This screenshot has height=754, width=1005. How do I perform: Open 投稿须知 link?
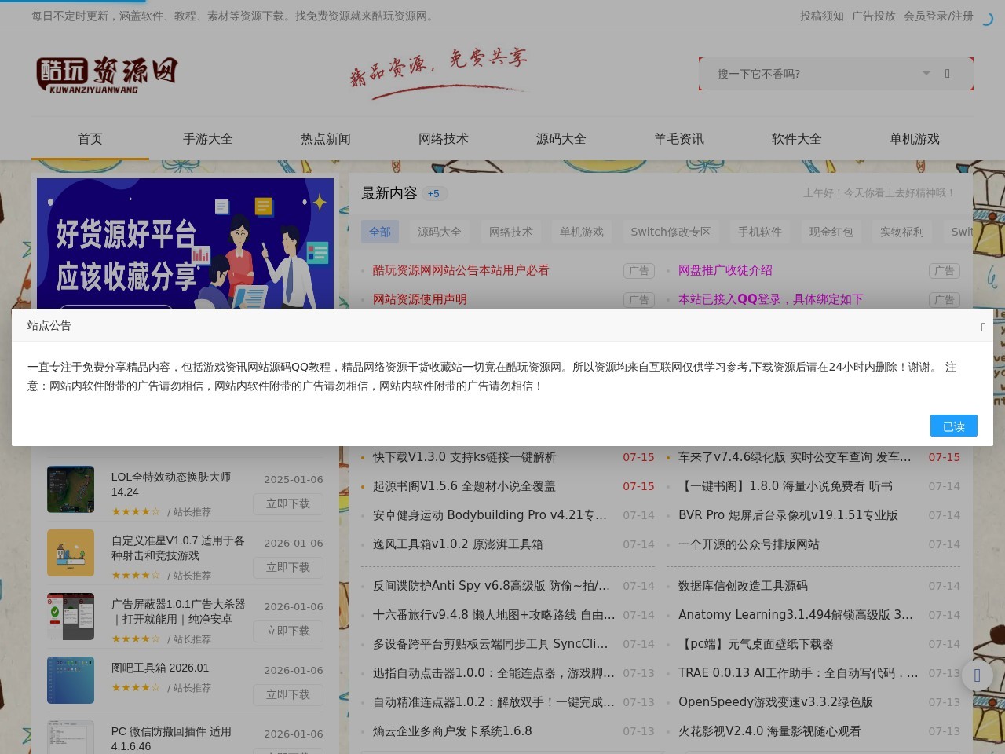[x=821, y=16]
